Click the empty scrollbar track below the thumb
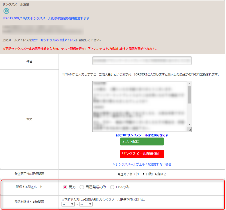Image resolution: width=226 pixels, height=210 pixels. [x=190, y=113]
